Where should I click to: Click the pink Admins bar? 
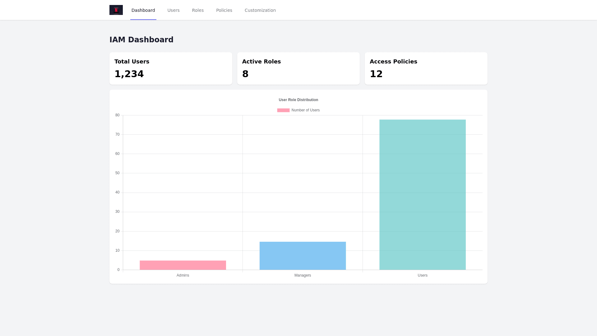pyautogui.click(x=183, y=265)
